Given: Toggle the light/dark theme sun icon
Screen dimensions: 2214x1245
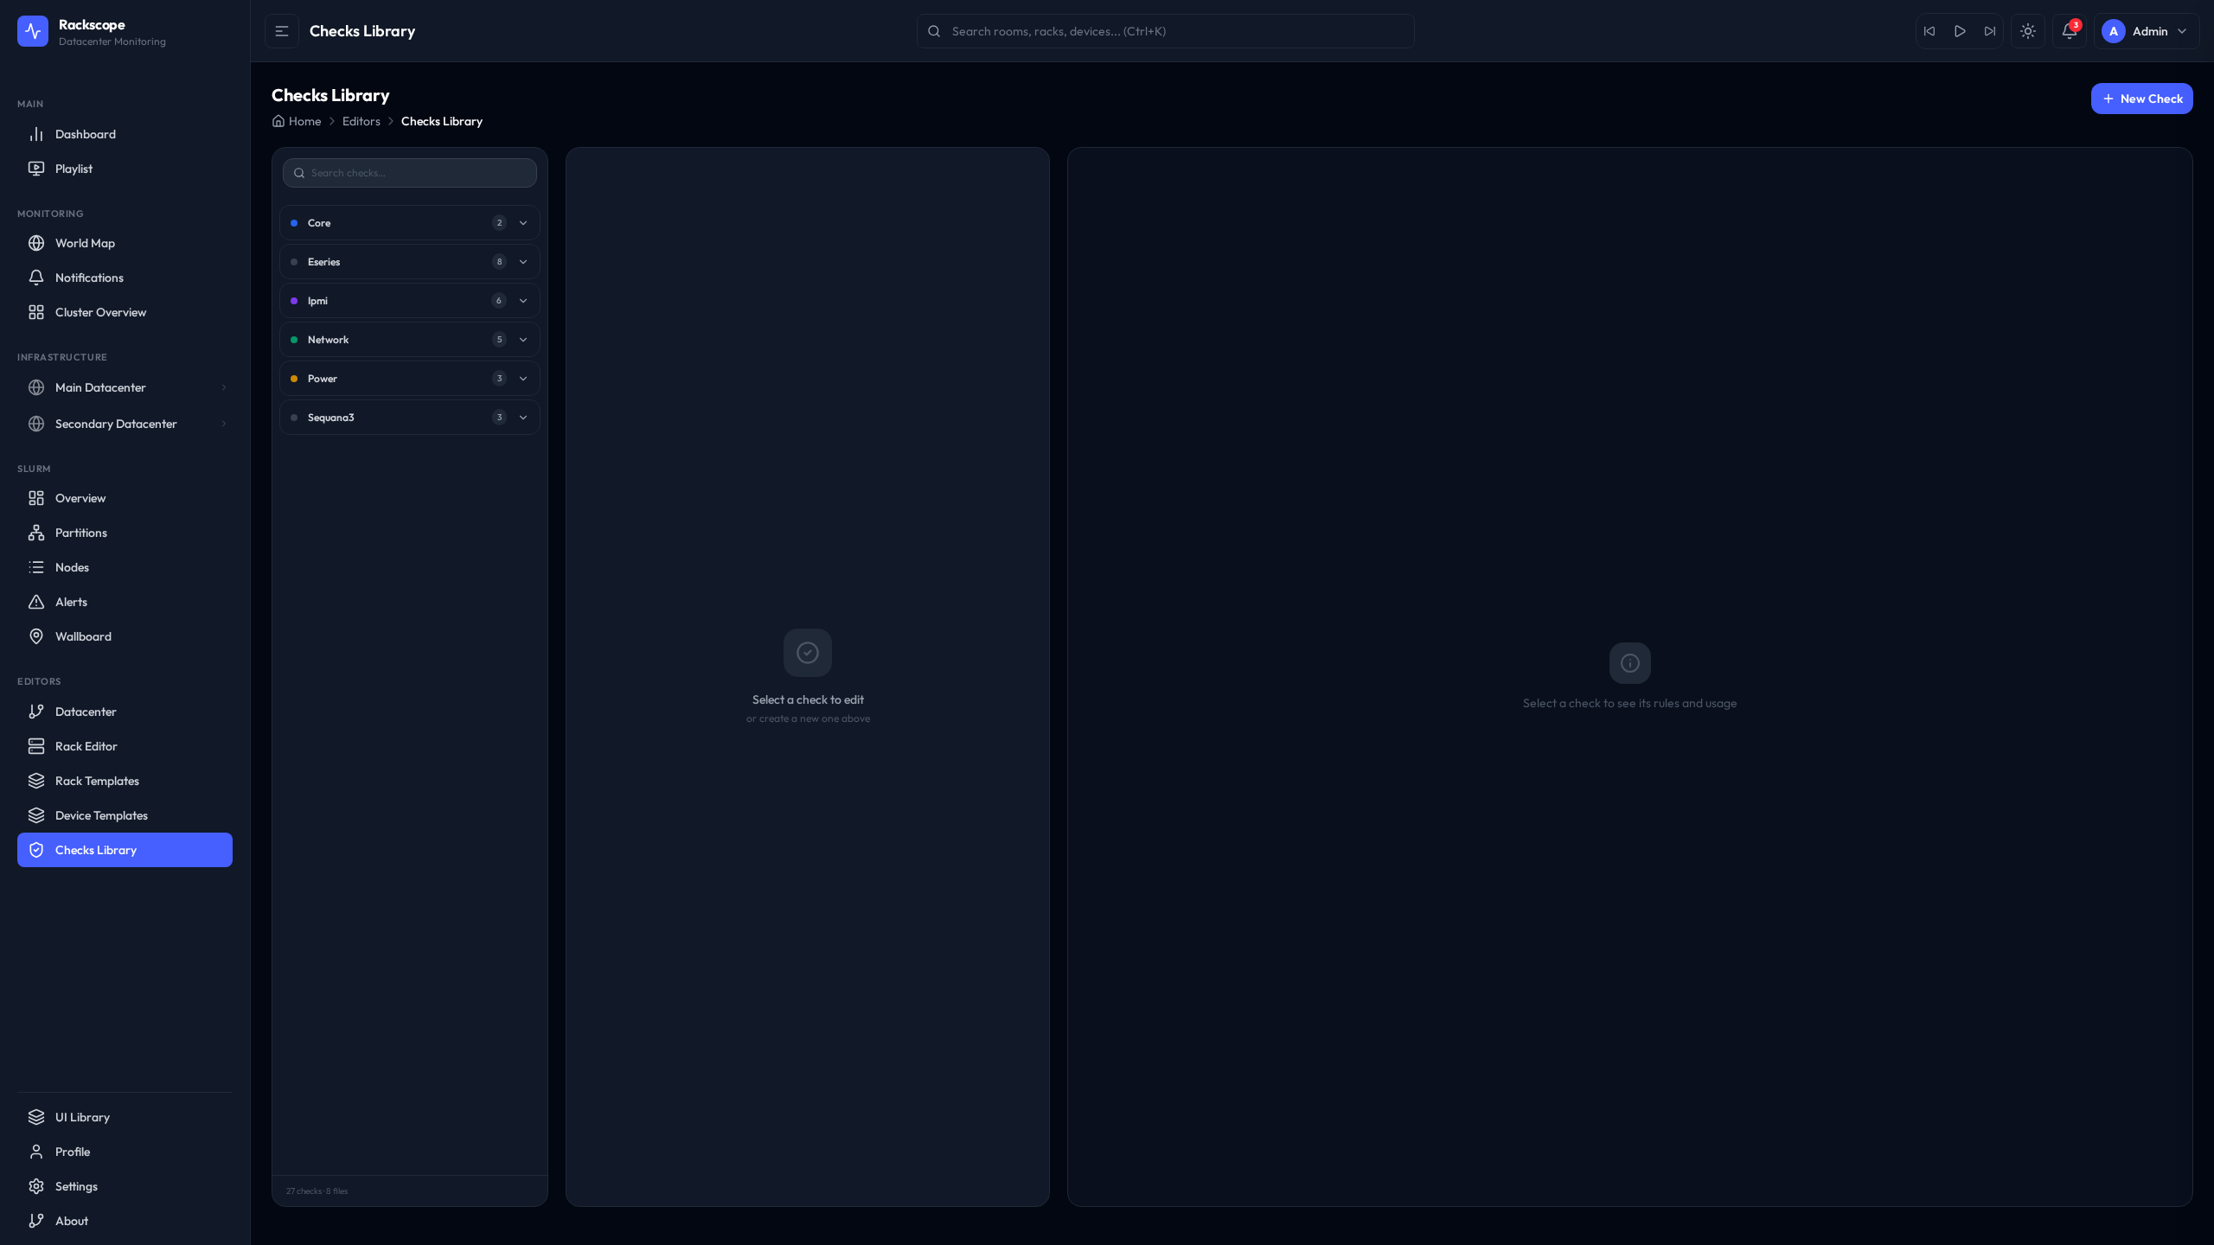Looking at the screenshot, I should click(2028, 31).
